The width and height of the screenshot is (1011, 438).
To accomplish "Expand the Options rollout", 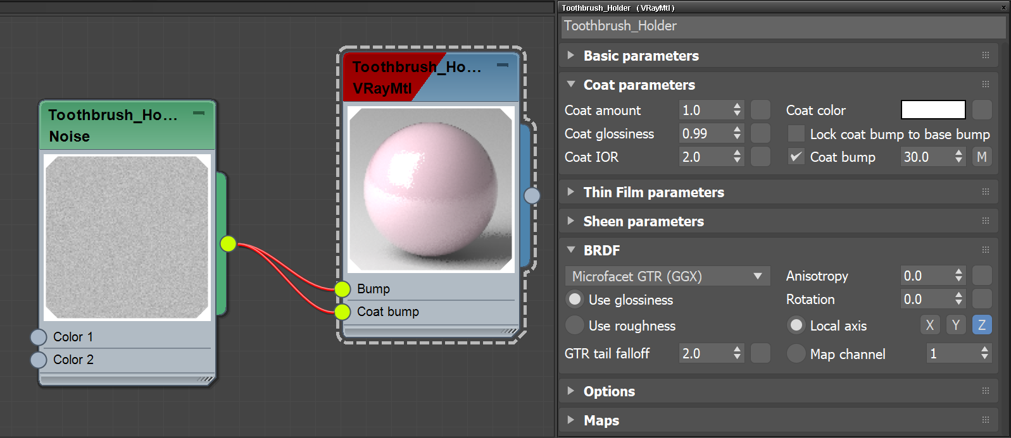I will tap(571, 391).
